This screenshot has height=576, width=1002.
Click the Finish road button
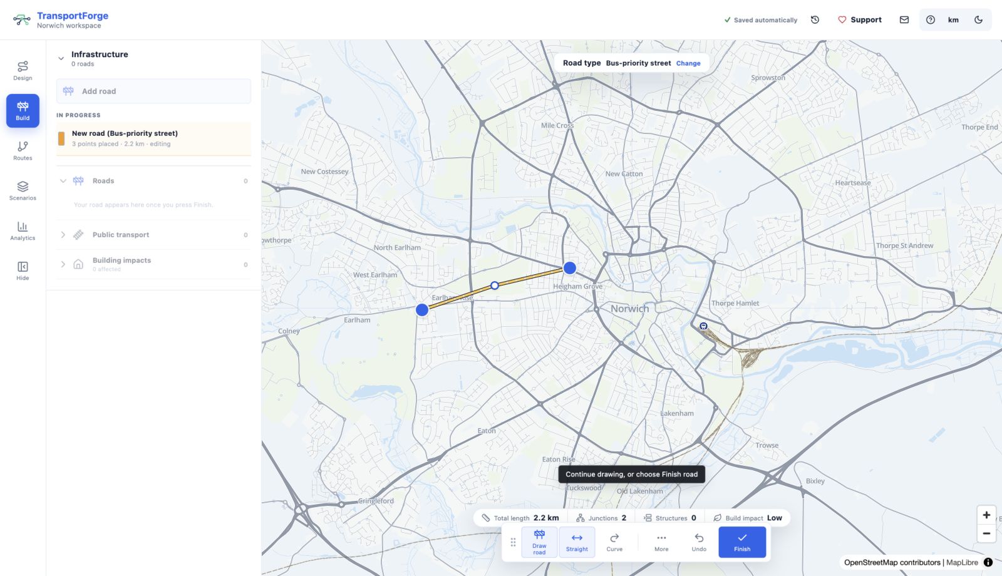742,542
